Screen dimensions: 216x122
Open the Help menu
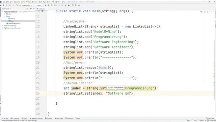click(x=63, y=2)
